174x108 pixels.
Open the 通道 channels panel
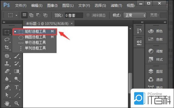point(155,80)
